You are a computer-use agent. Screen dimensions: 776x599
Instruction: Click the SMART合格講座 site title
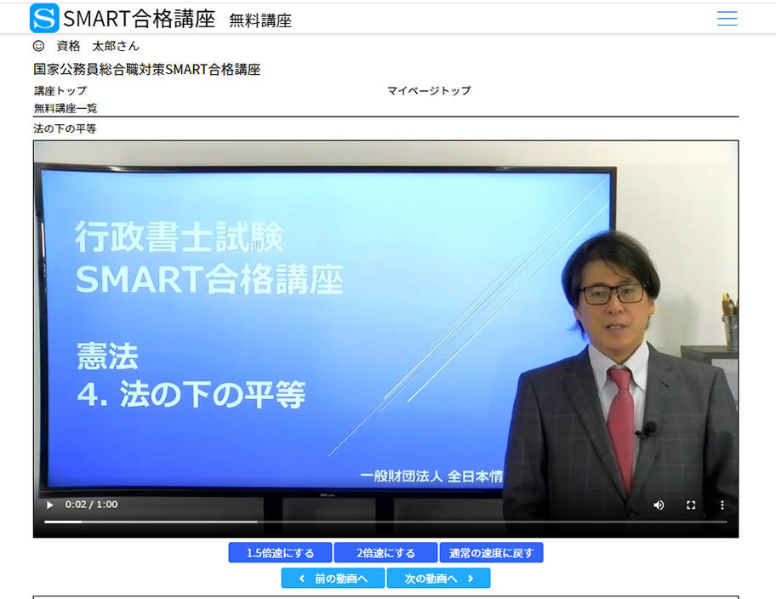pos(140,19)
